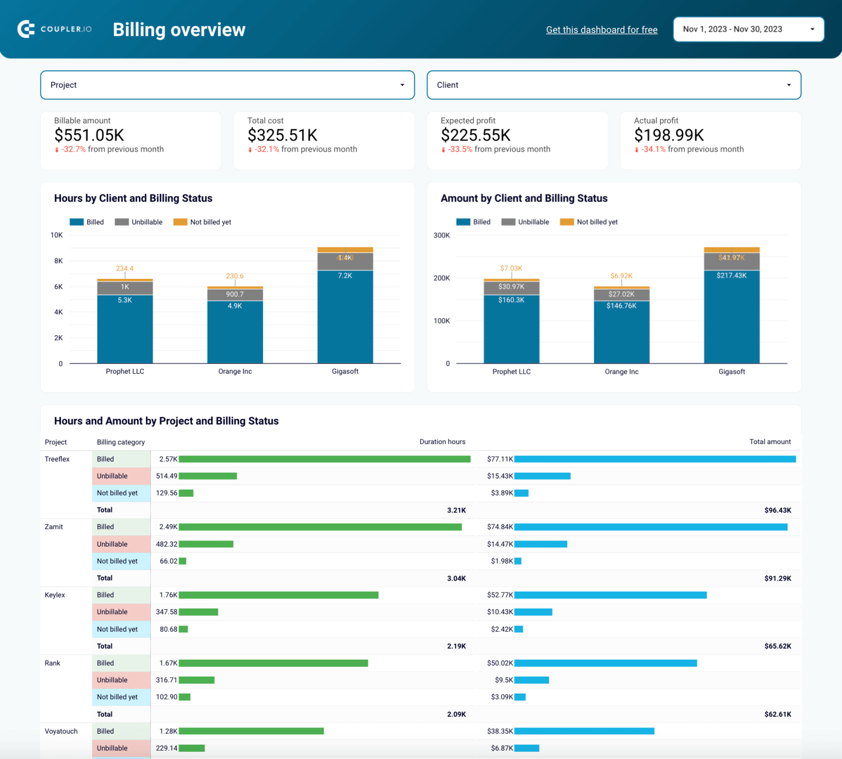842x759 pixels.
Task: Click the Duration hours column header
Action: coord(442,441)
